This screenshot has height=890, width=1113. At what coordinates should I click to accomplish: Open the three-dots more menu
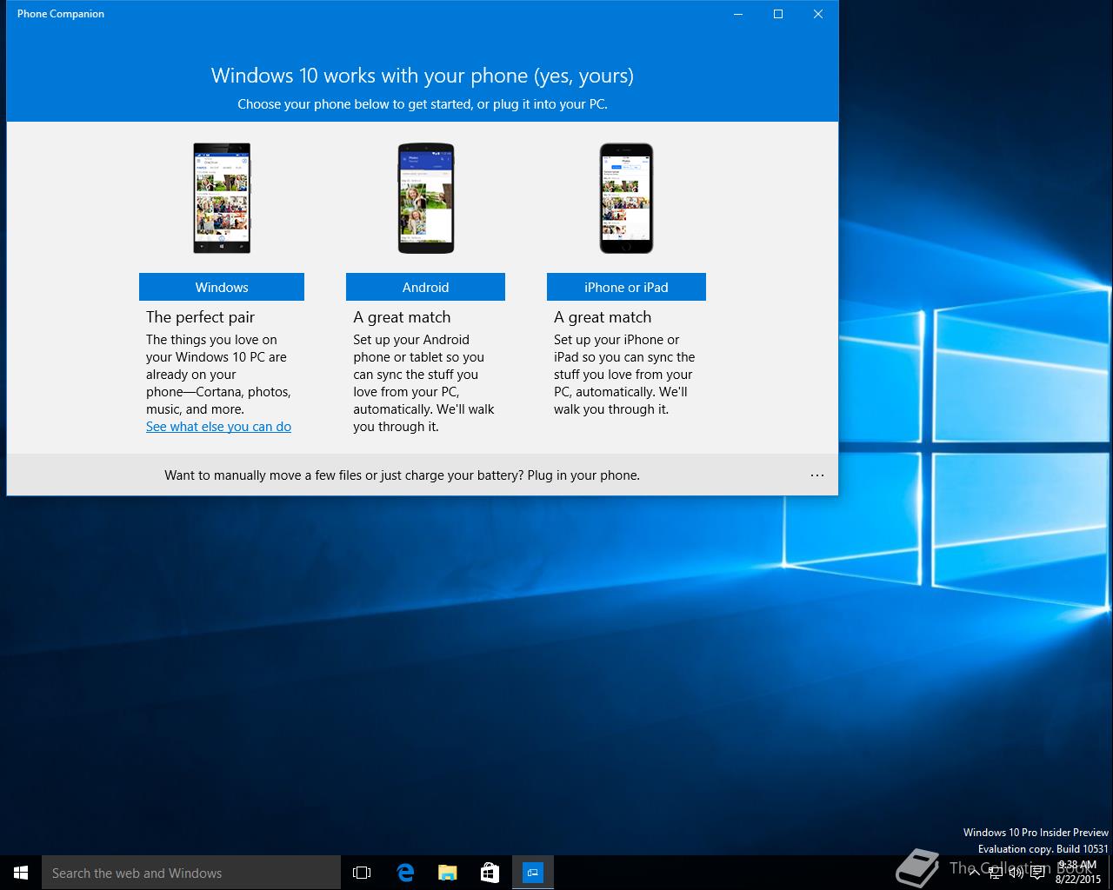tap(817, 475)
